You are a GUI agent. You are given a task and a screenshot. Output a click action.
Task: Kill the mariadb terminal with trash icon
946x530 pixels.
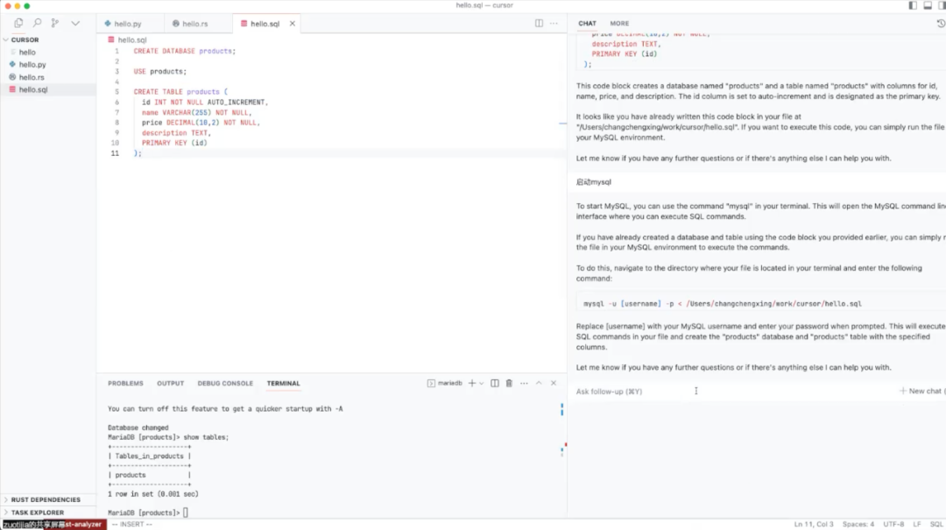(509, 383)
